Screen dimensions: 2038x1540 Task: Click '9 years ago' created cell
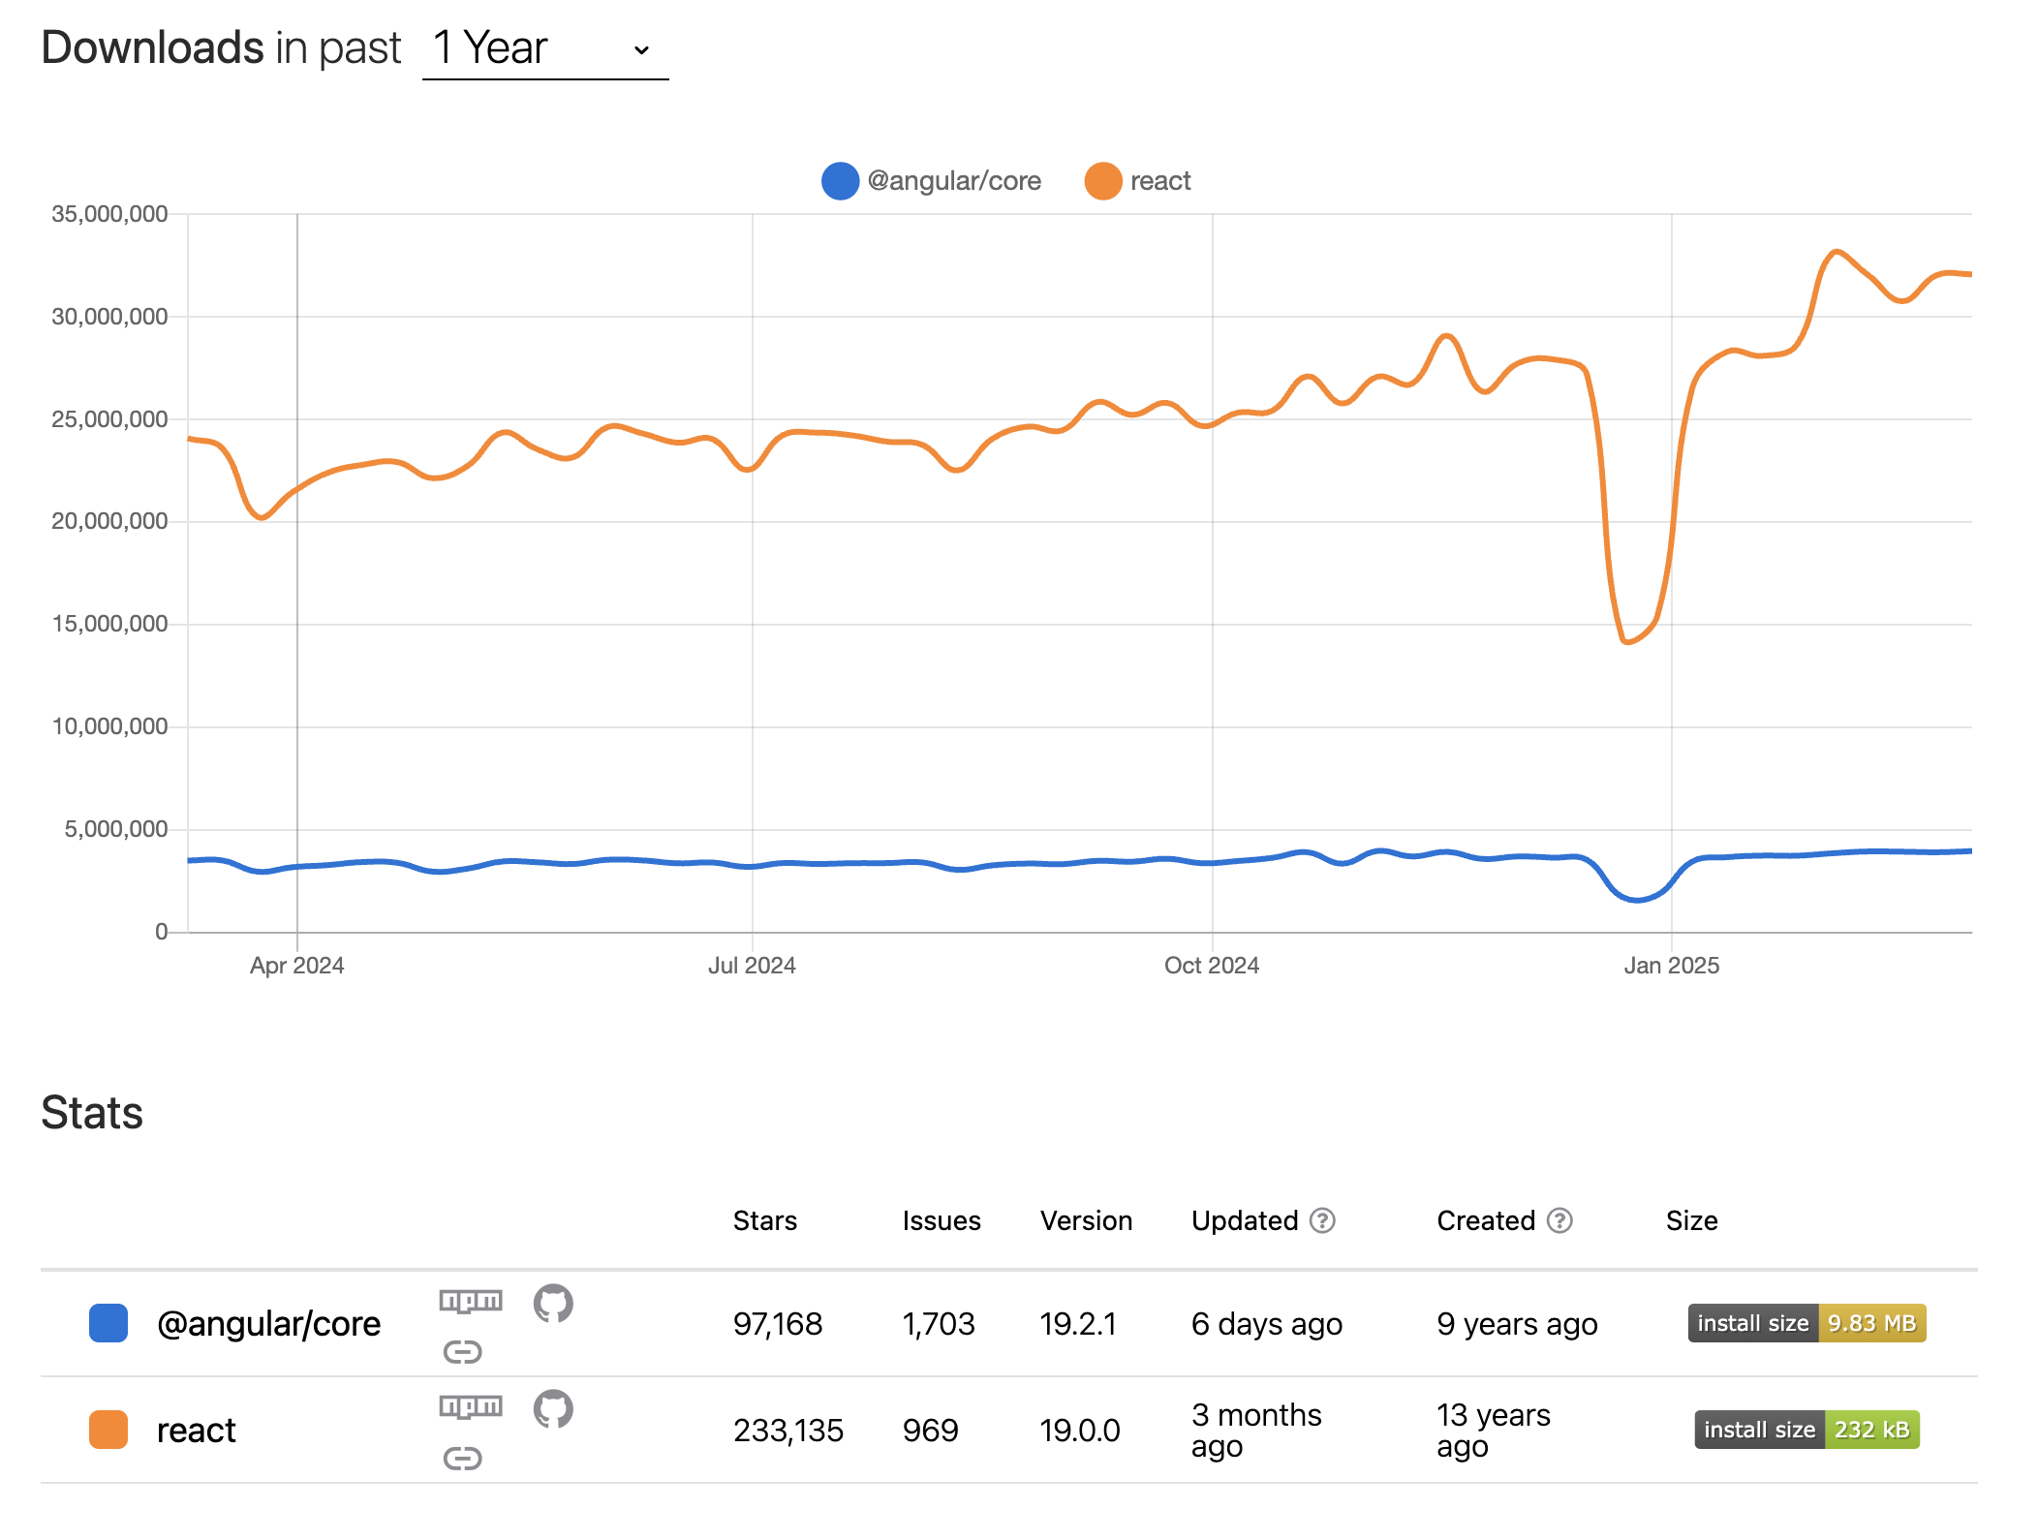tap(1517, 1324)
